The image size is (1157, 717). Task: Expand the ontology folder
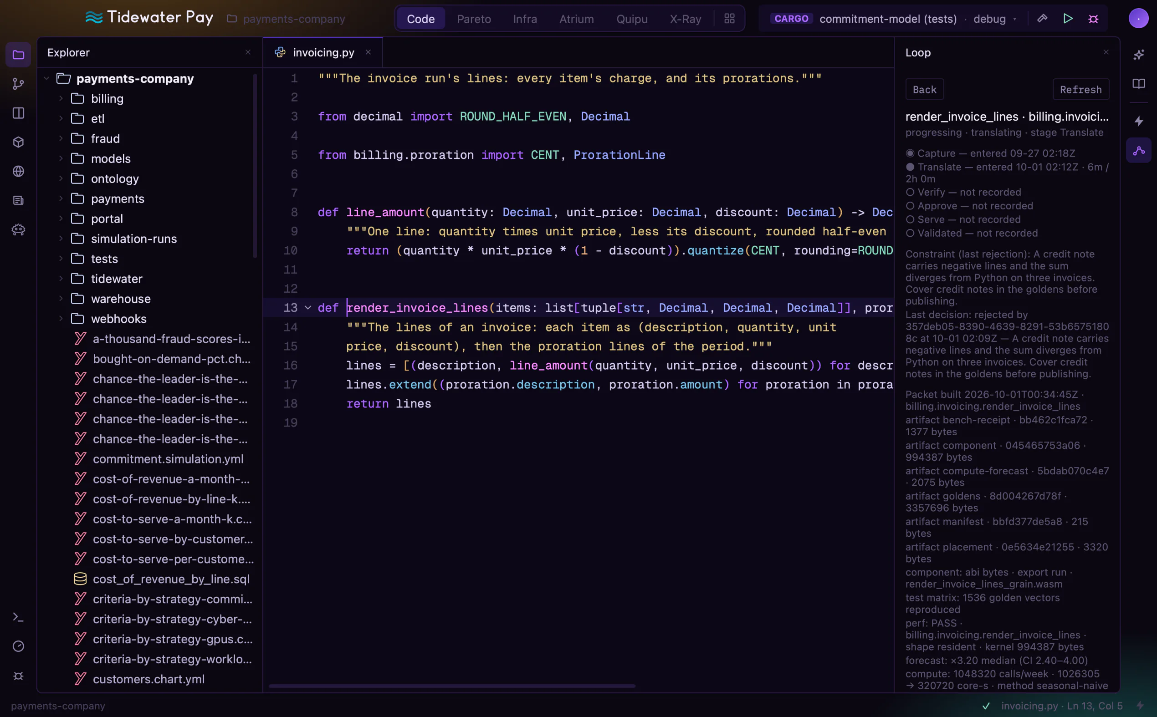tap(61, 179)
